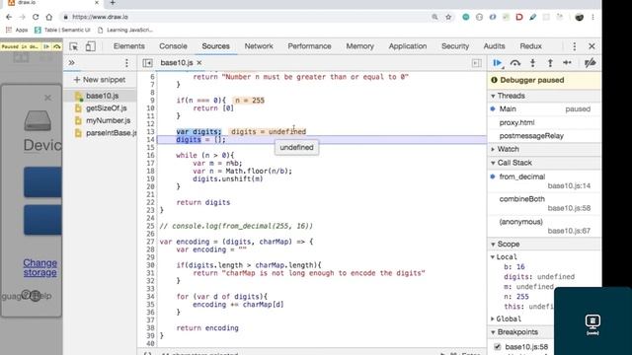The width and height of the screenshot is (632, 355).
Task: Select the parseIntBase.js snippet
Action: tap(106, 133)
